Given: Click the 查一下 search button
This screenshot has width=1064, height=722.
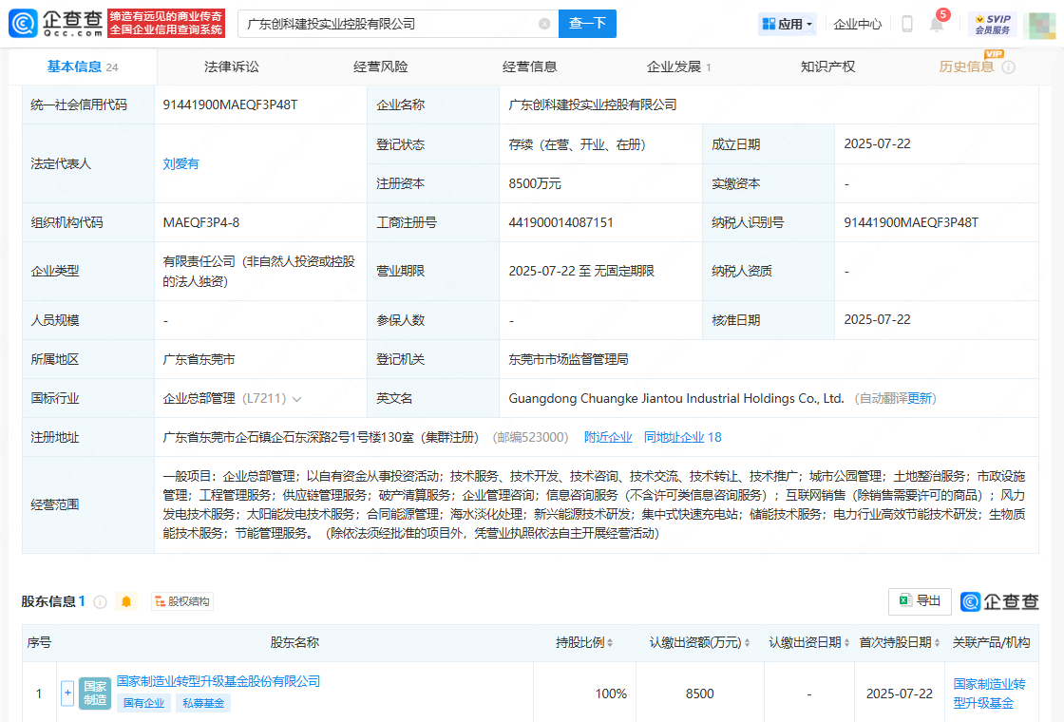Looking at the screenshot, I should coord(588,24).
